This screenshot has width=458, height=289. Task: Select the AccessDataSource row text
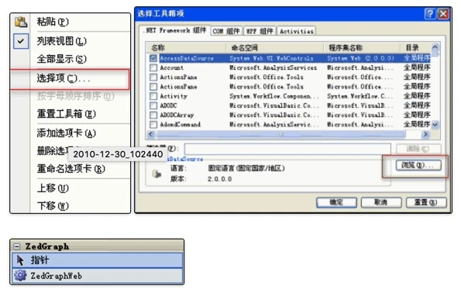coord(187,58)
